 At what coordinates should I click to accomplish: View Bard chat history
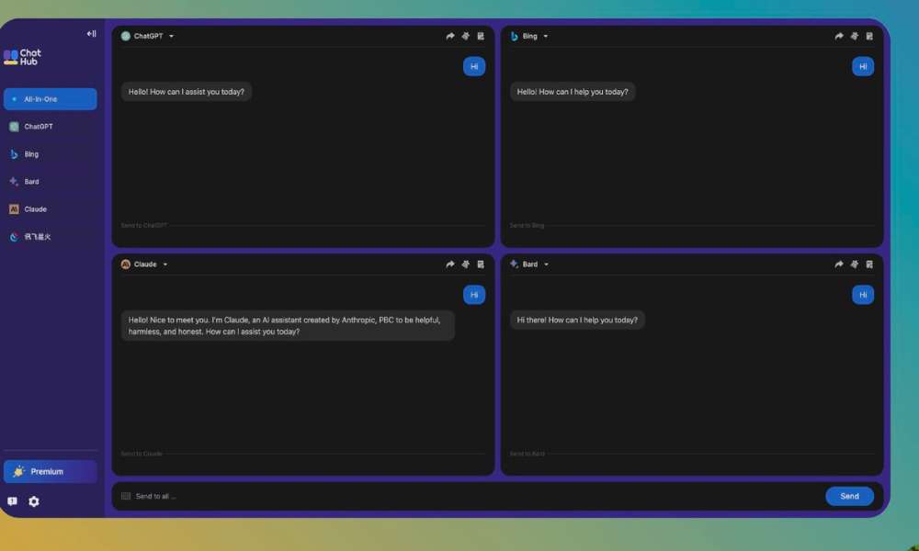point(869,264)
